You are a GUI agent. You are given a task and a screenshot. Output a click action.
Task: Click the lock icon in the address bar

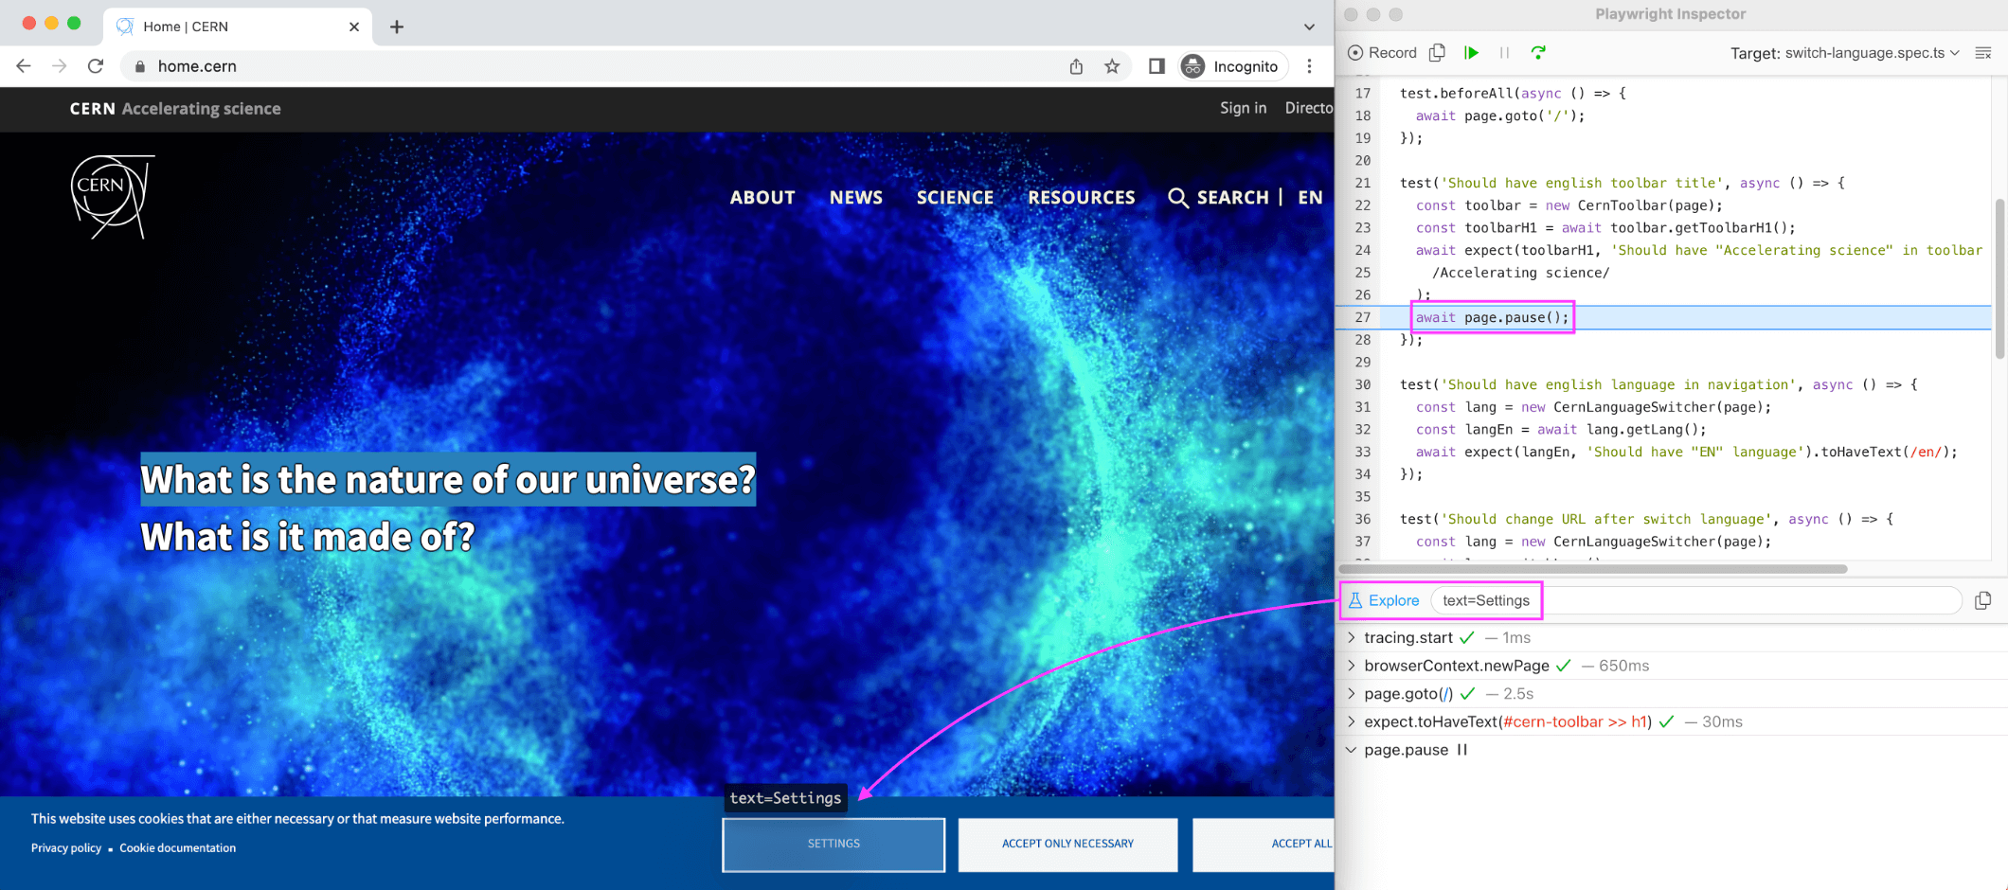(140, 66)
